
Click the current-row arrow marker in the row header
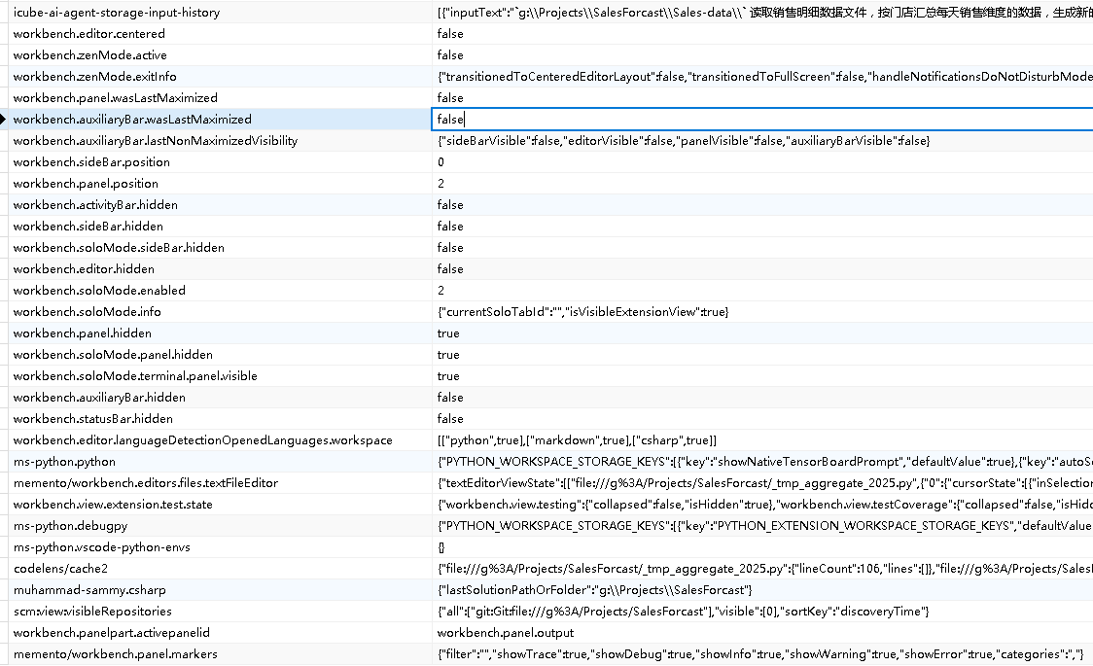click(x=4, y=120)
